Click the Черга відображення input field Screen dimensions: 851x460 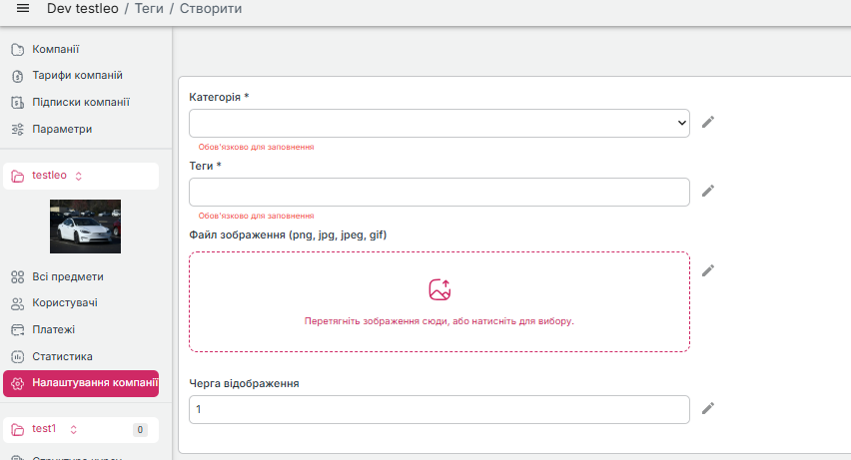click(438, 409)
